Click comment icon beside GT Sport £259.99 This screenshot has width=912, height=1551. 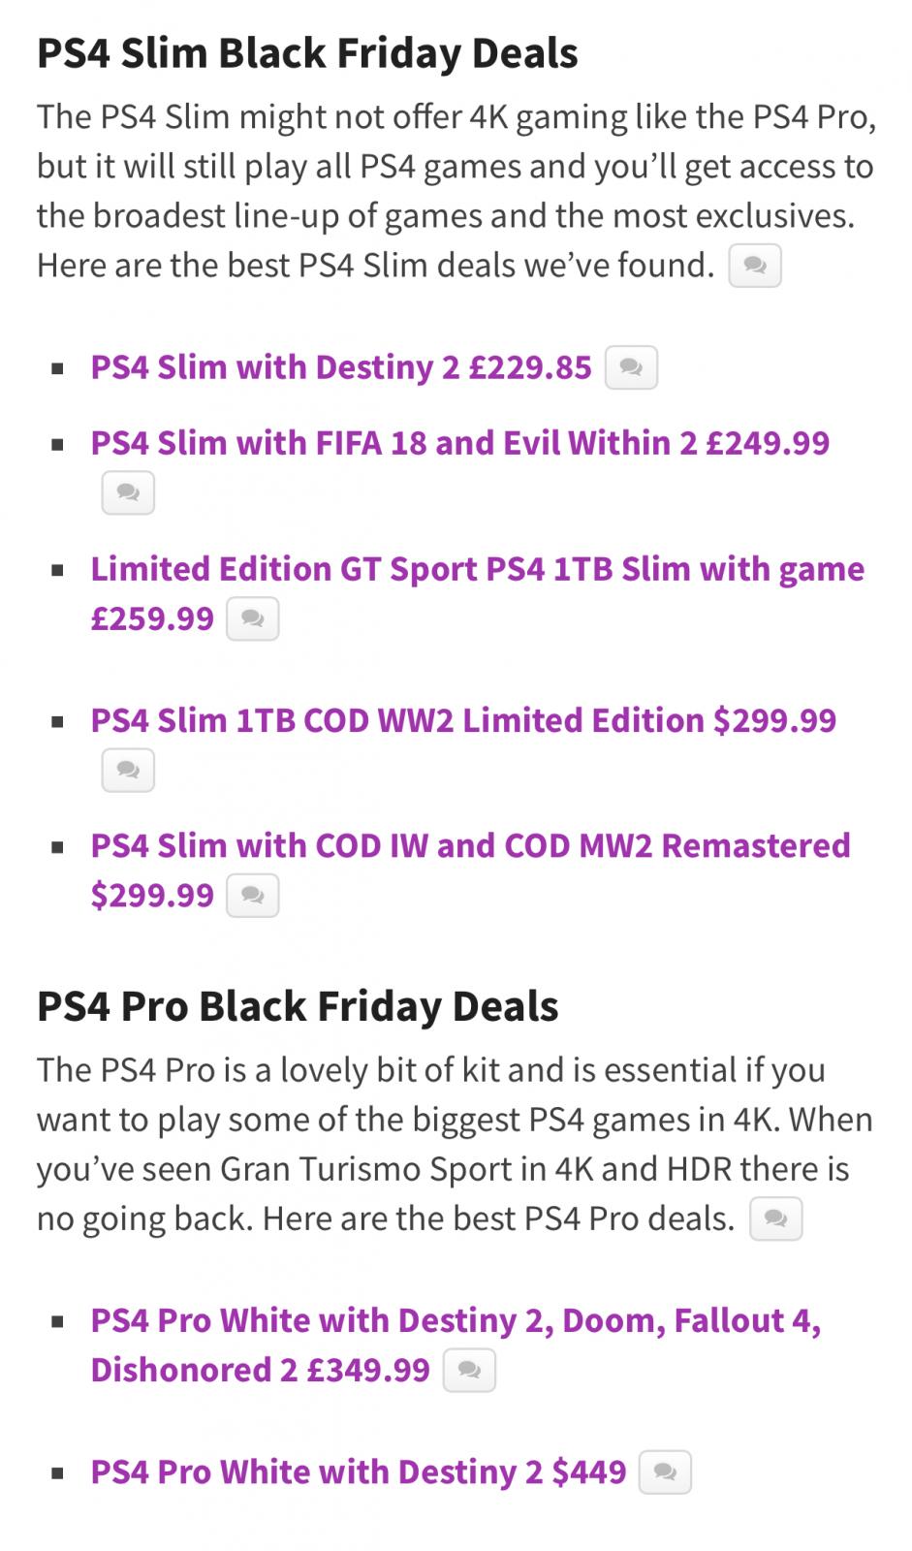point(253,619)
